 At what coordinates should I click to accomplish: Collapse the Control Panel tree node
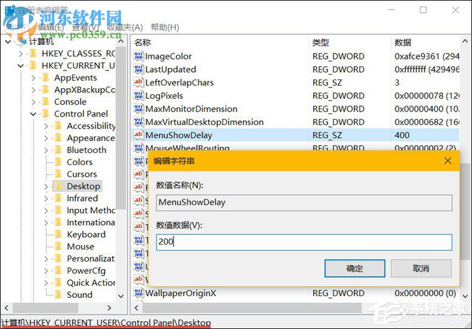(33, 114)
